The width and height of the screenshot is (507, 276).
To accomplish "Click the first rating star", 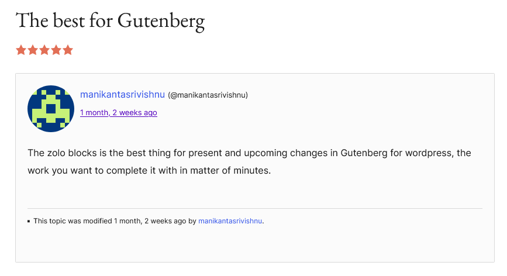I will tap(21, 50).
